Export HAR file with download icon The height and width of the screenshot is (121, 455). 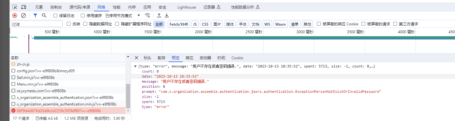(166, 16)
